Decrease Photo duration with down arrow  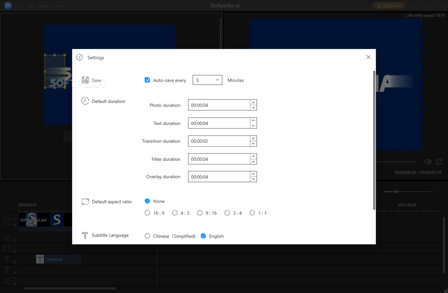(x=253, y=108)
